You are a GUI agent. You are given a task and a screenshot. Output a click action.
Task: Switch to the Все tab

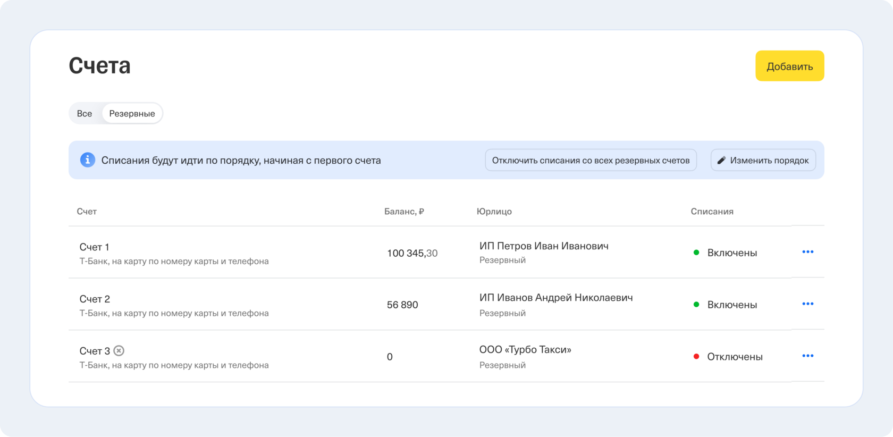[85, 114]
